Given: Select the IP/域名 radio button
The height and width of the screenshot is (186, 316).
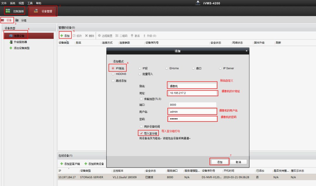Looking at the screenshot, I should tap(113, 68).
